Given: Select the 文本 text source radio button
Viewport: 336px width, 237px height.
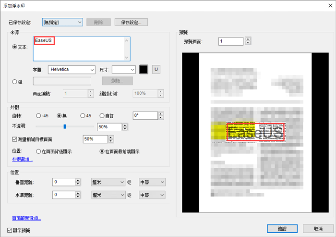Looking at the screenshot, I should [x=14, y=47].
